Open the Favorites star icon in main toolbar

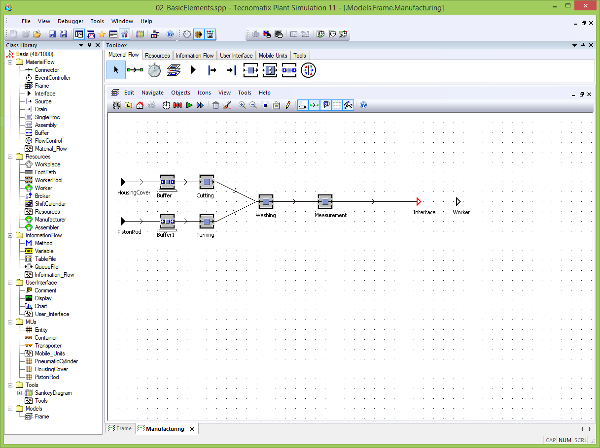(102, 34)
